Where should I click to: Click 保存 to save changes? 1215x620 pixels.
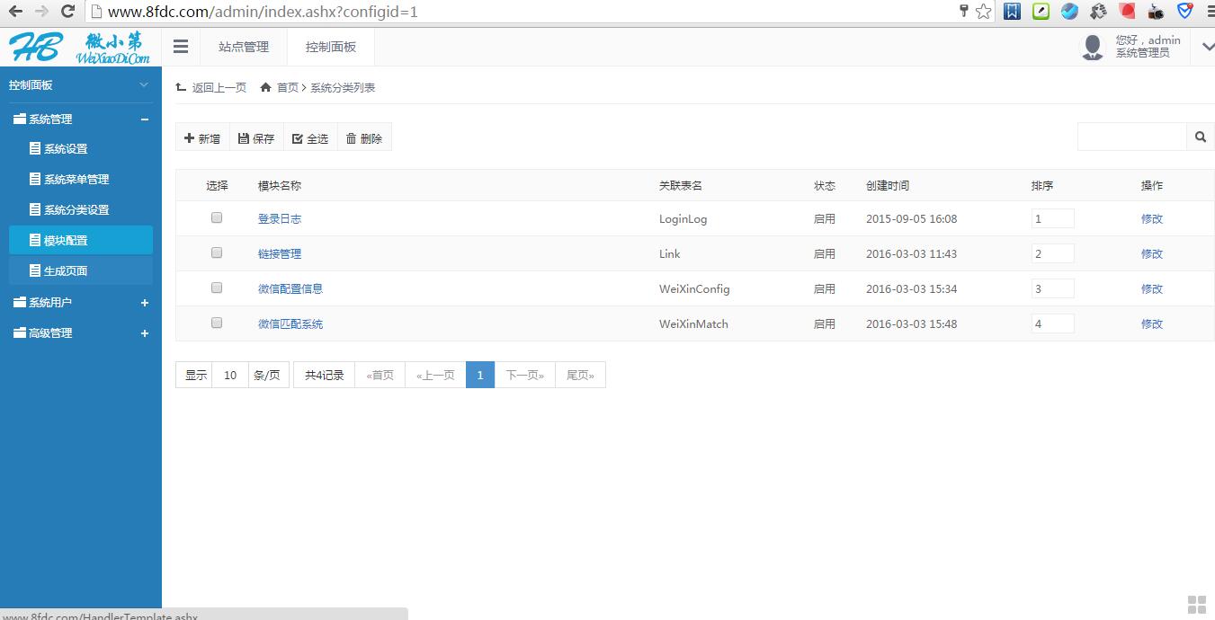[x=256, y=138]
